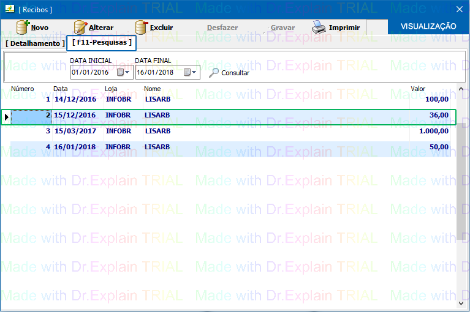Select the F11-Pesquisas tab
This screenshot has width=470, height=312.
(x=102, y=42)
